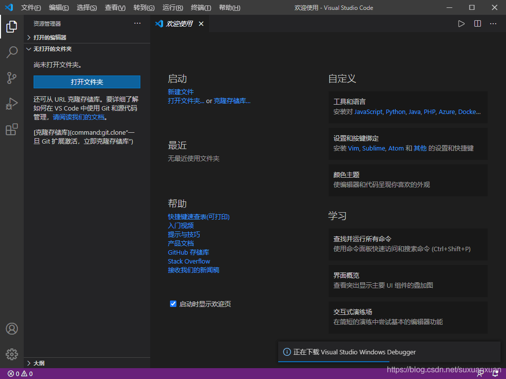Click the run play icon in editor toolbar
Viewport: 506px width, 379px height.
coord(461,24)
